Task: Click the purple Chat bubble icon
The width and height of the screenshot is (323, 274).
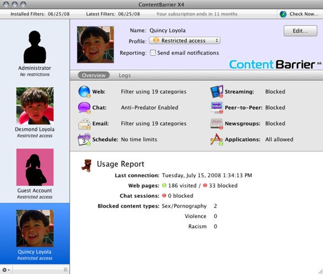Action: coord(84,108)
